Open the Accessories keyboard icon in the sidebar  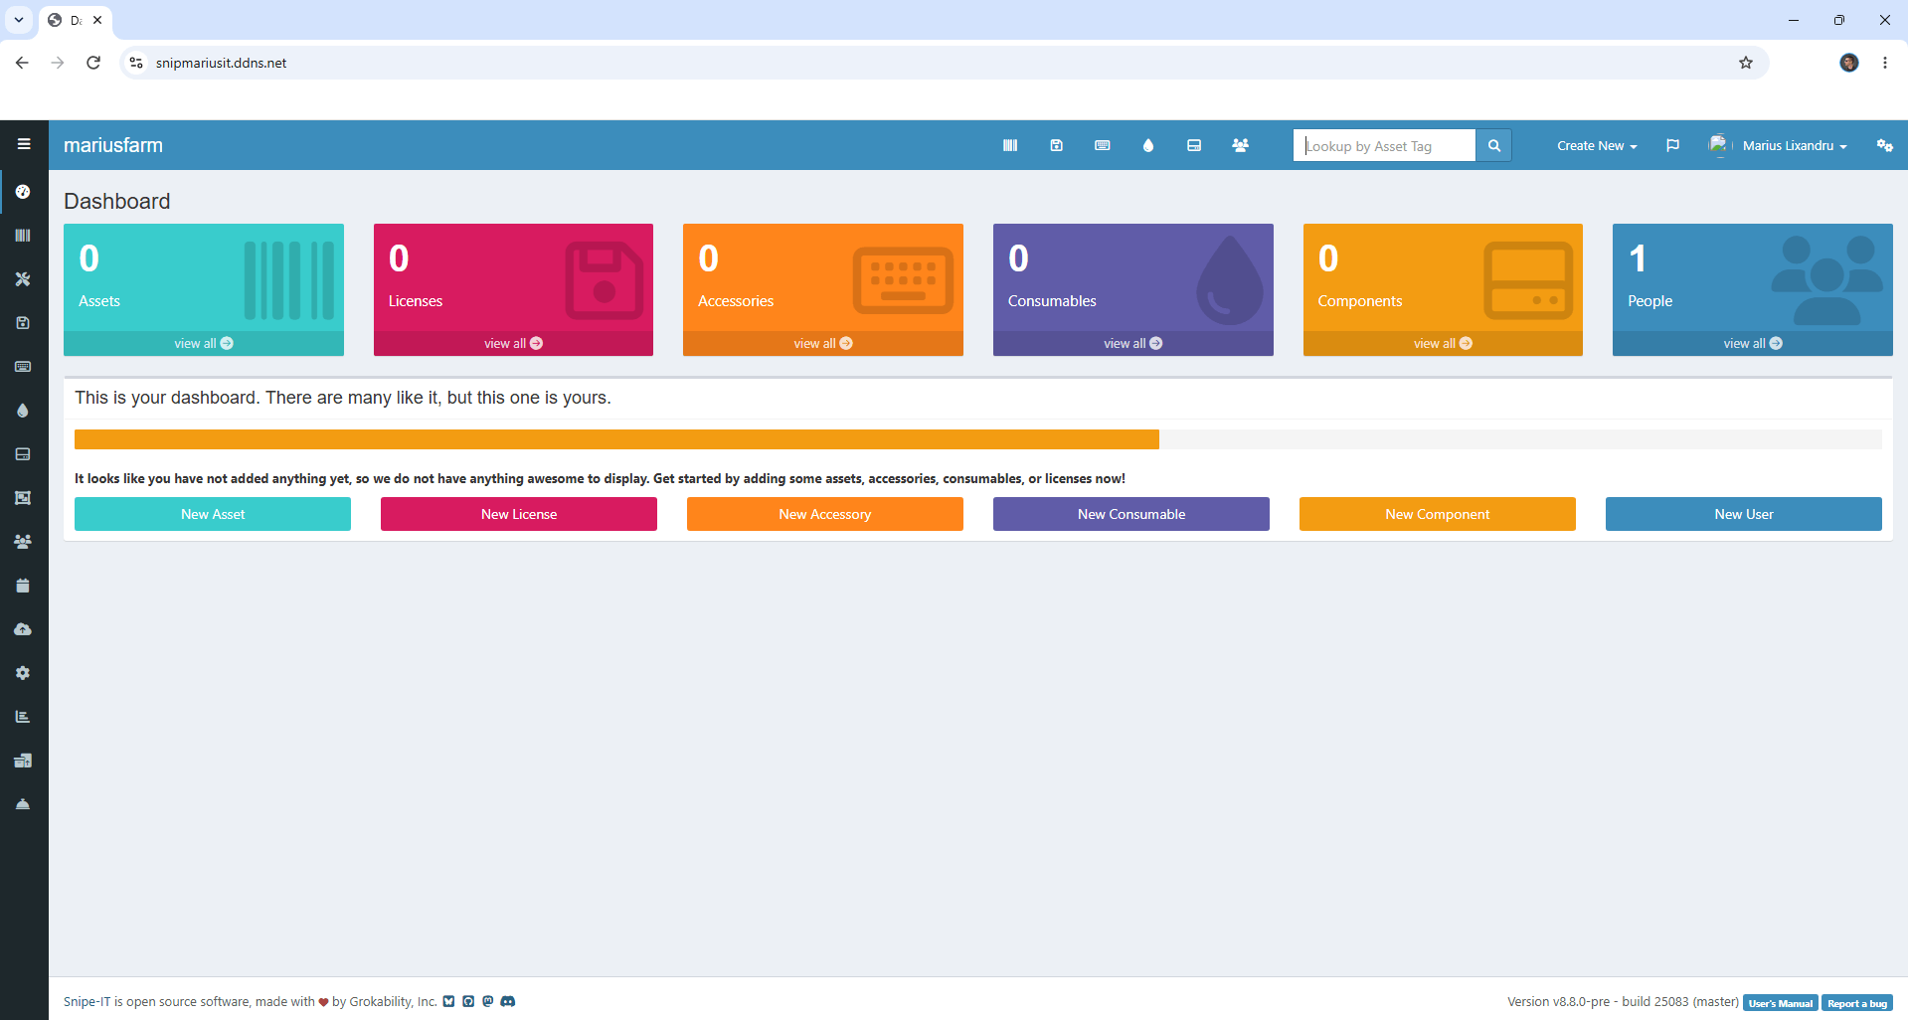(x=23, y=367)
